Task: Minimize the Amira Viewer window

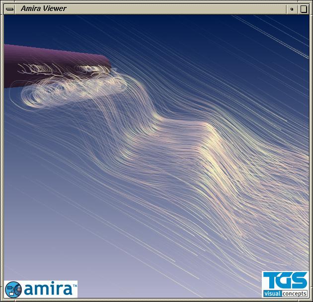Action: pyautogui.click(x=292, y=9)
